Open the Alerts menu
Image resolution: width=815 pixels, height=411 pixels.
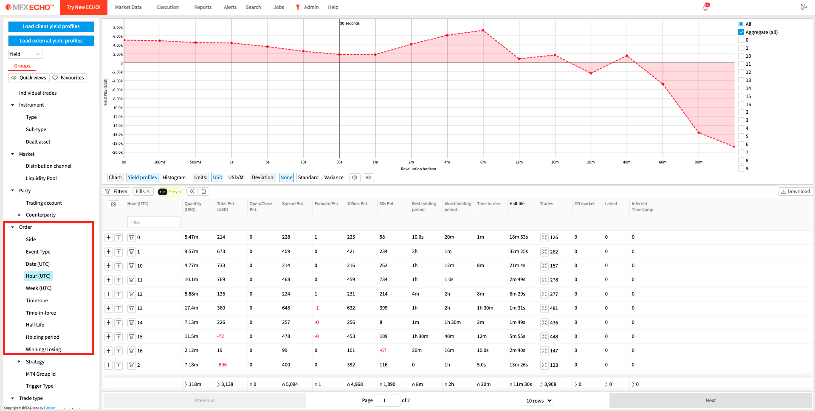(230, 7)
